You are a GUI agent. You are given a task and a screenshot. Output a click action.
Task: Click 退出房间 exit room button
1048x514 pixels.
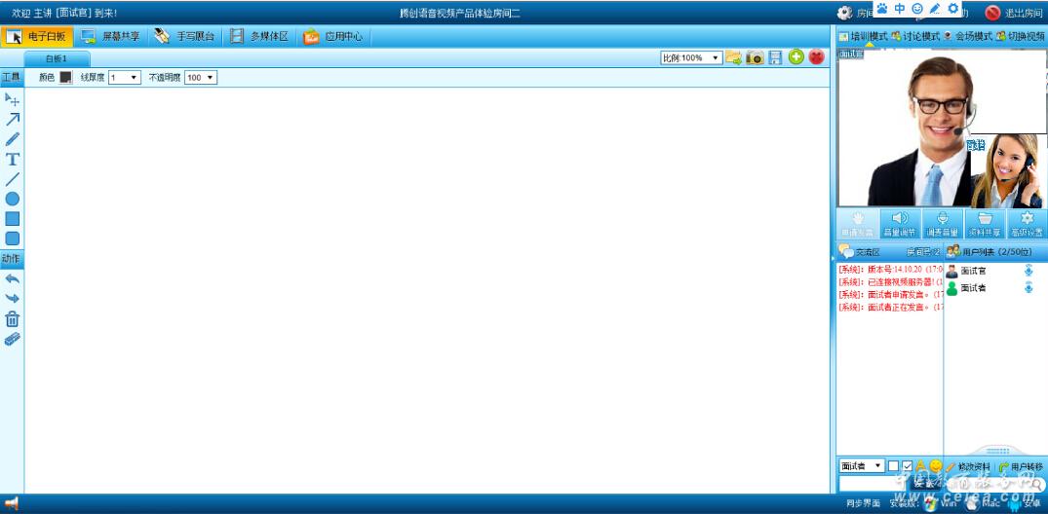pyautogui.click(x=1014, y=13)
